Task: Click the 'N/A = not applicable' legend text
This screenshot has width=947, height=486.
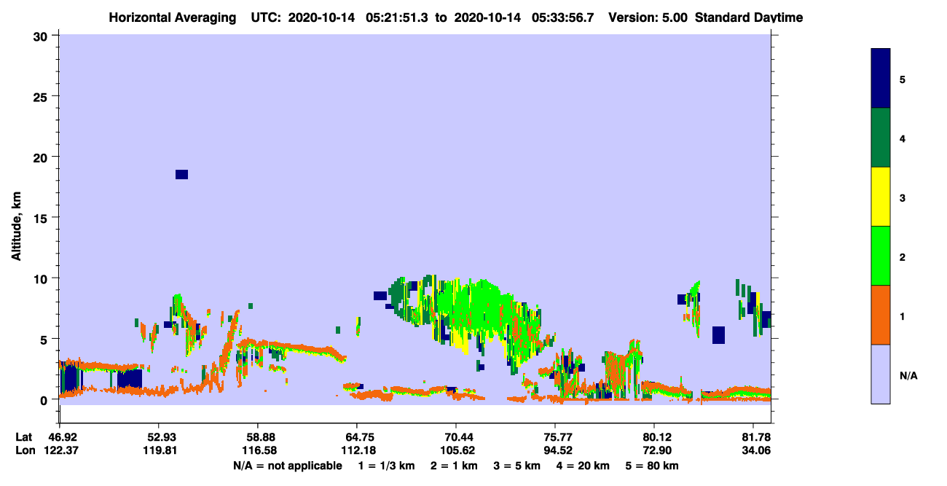Action: point(287,466)
